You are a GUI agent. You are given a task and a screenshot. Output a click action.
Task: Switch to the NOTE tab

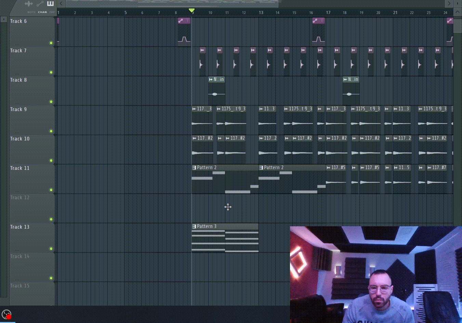(x=31, y=12)
